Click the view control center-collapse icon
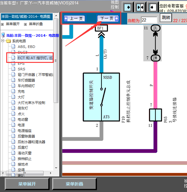 point(140,7)
